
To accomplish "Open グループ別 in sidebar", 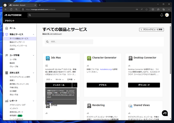I will tap(14, 67).
